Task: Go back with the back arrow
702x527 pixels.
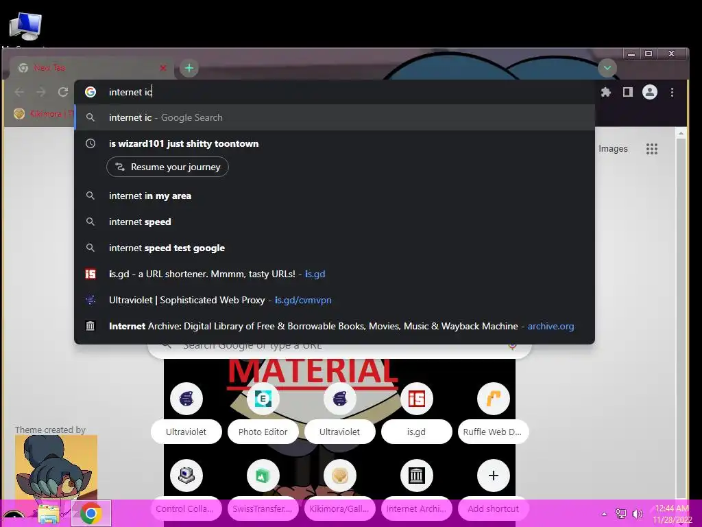Action: pos(19,92)
